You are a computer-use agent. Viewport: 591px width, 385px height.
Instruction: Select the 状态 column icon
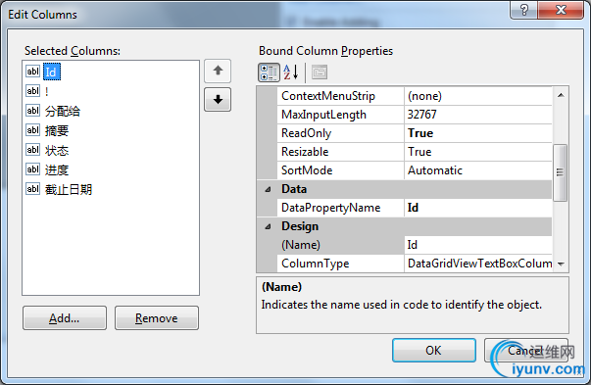pos(32,150)
